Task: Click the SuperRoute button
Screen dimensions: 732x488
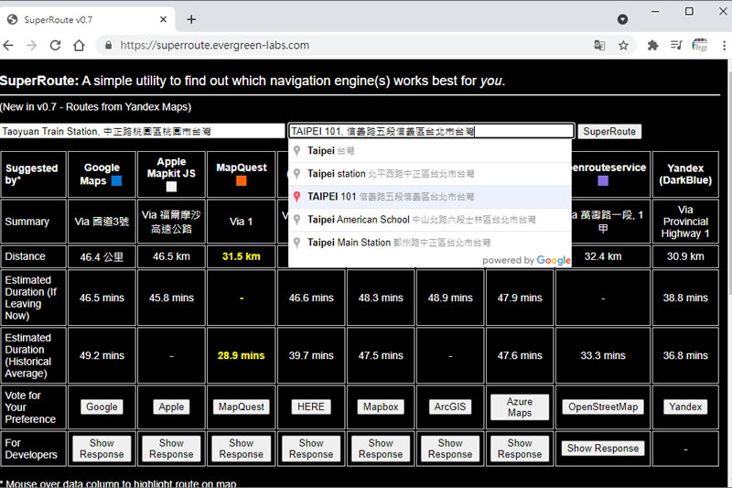Action: (609, 131)
